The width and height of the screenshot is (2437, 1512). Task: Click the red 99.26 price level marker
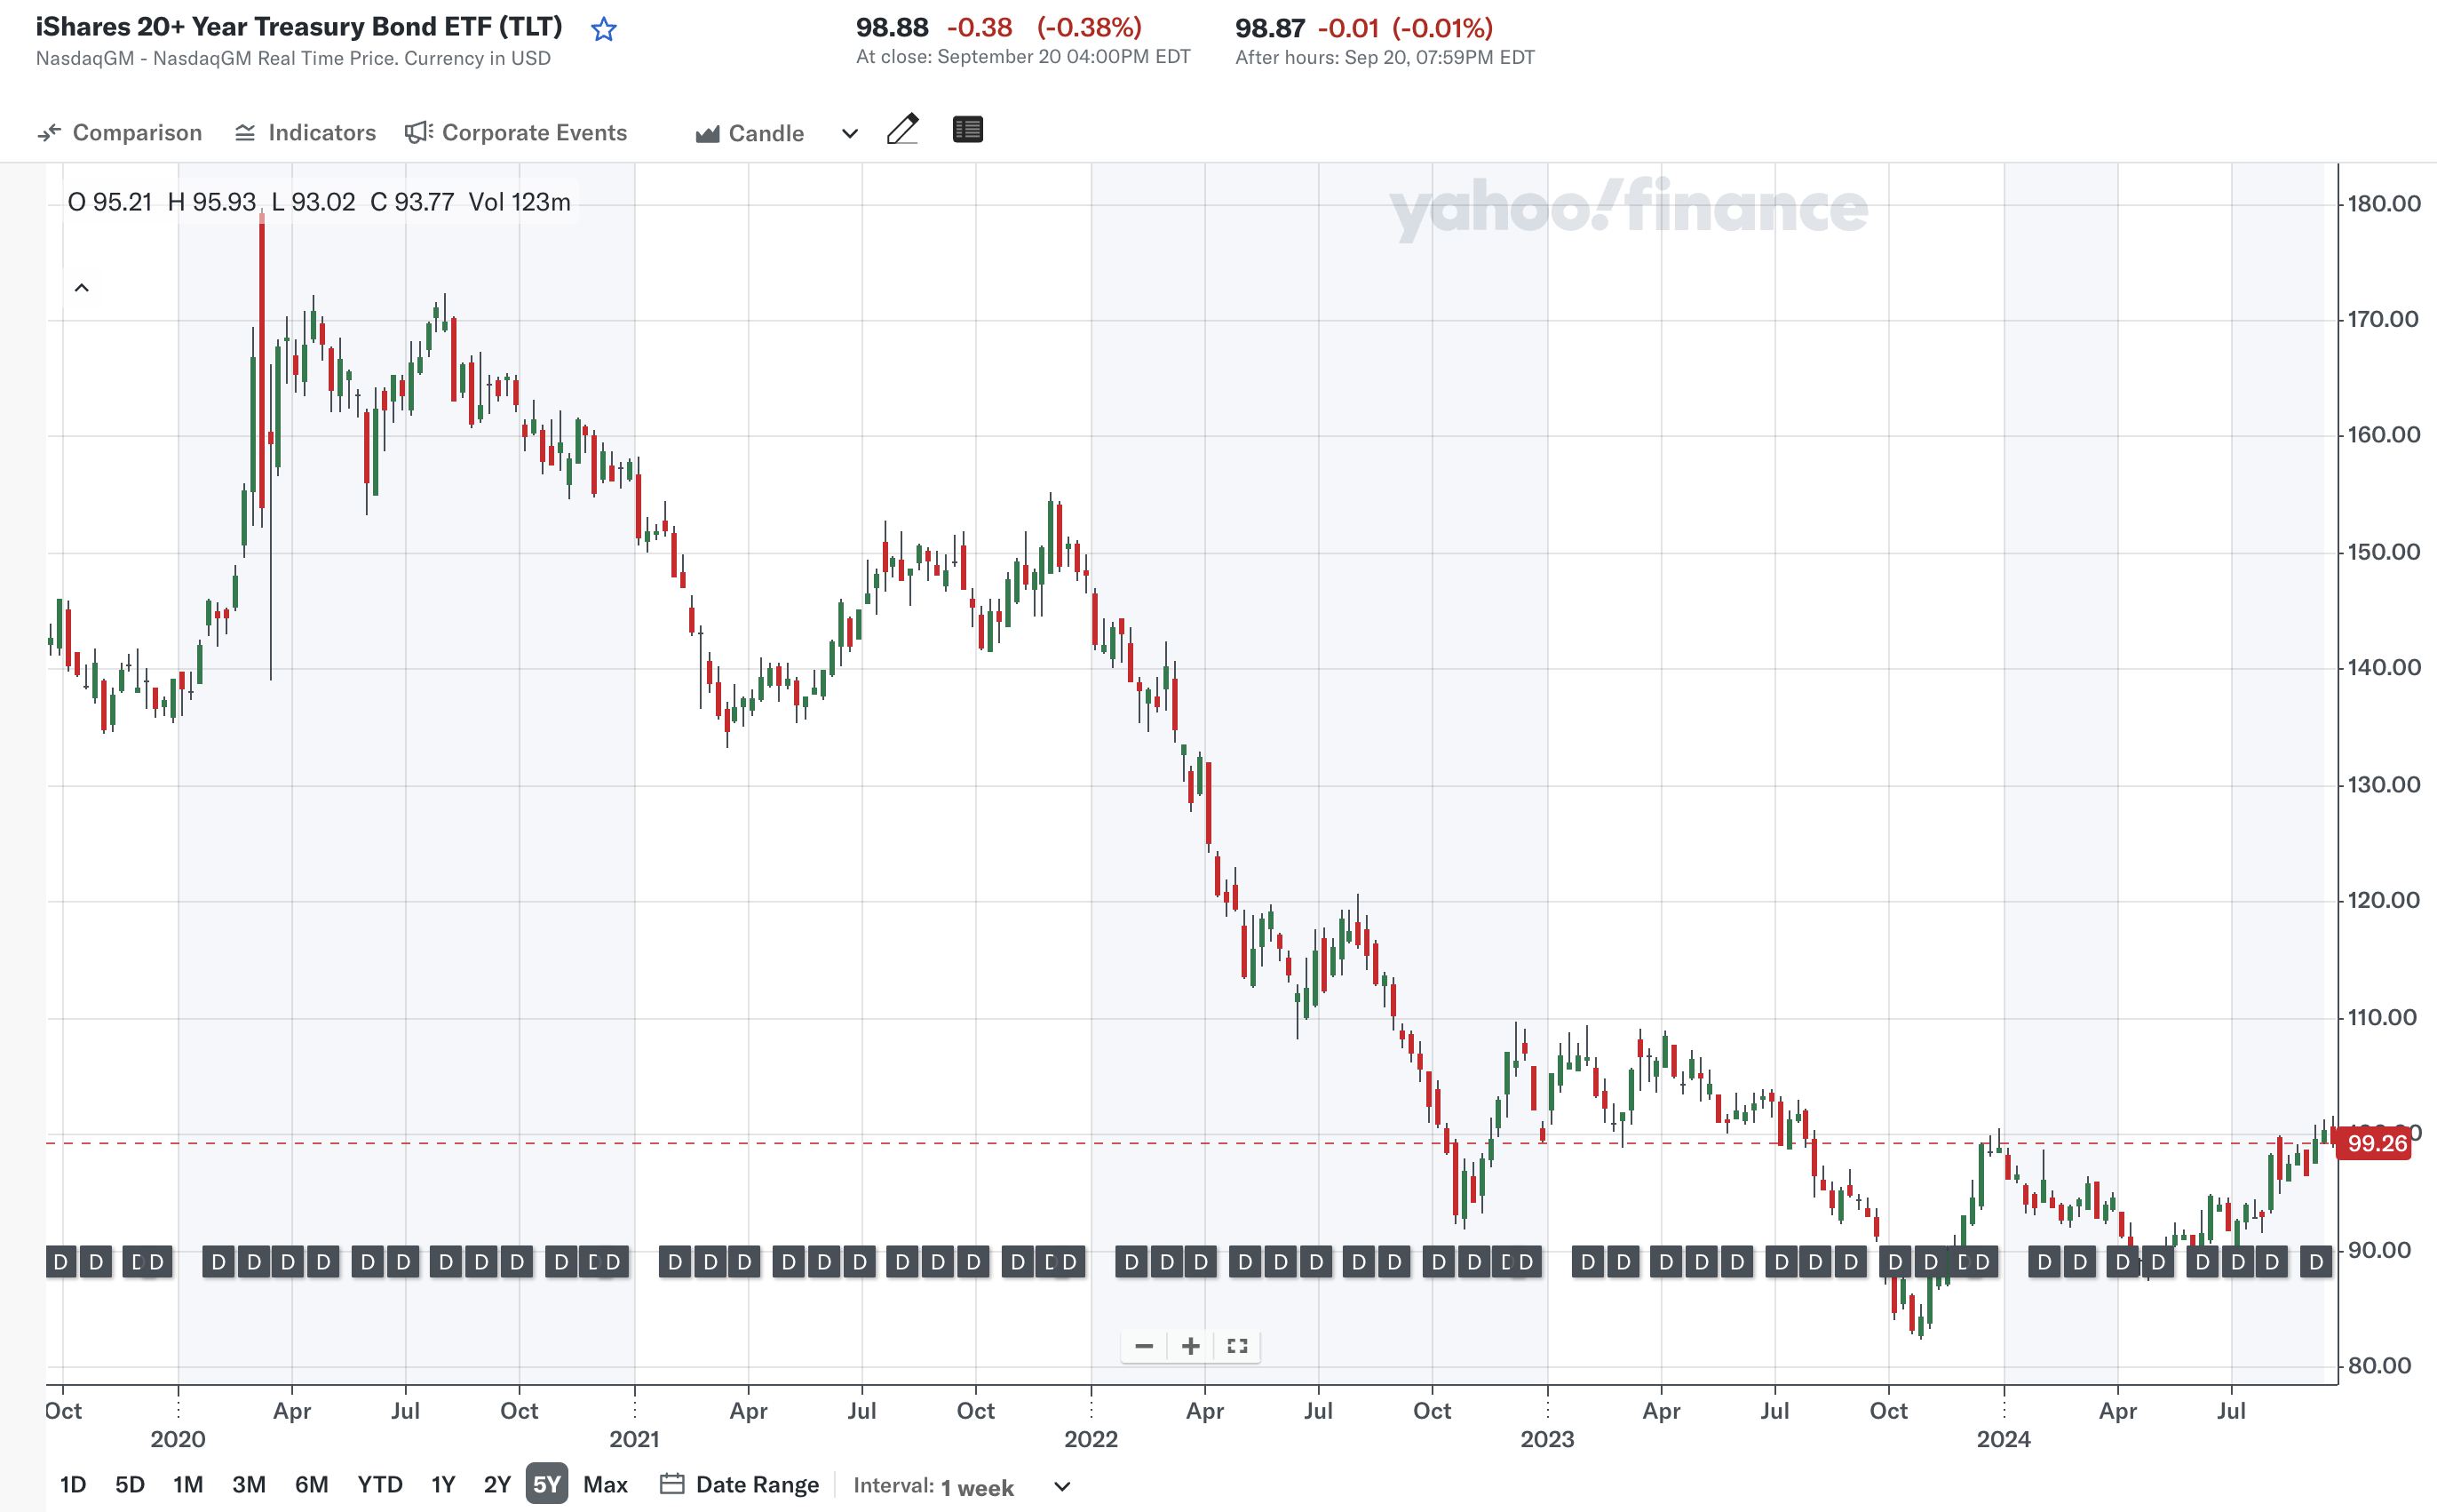(x=2373, y=1143)
